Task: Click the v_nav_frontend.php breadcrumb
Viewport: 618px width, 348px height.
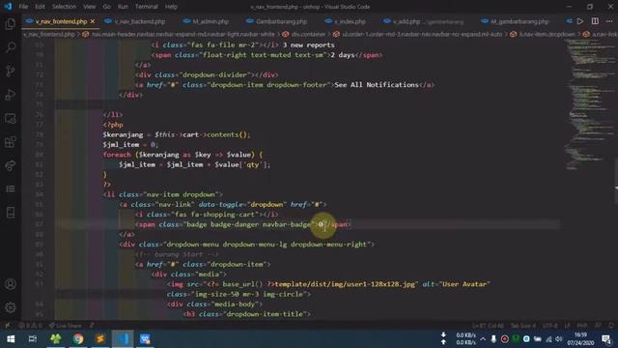Action: tap(49, 35)
